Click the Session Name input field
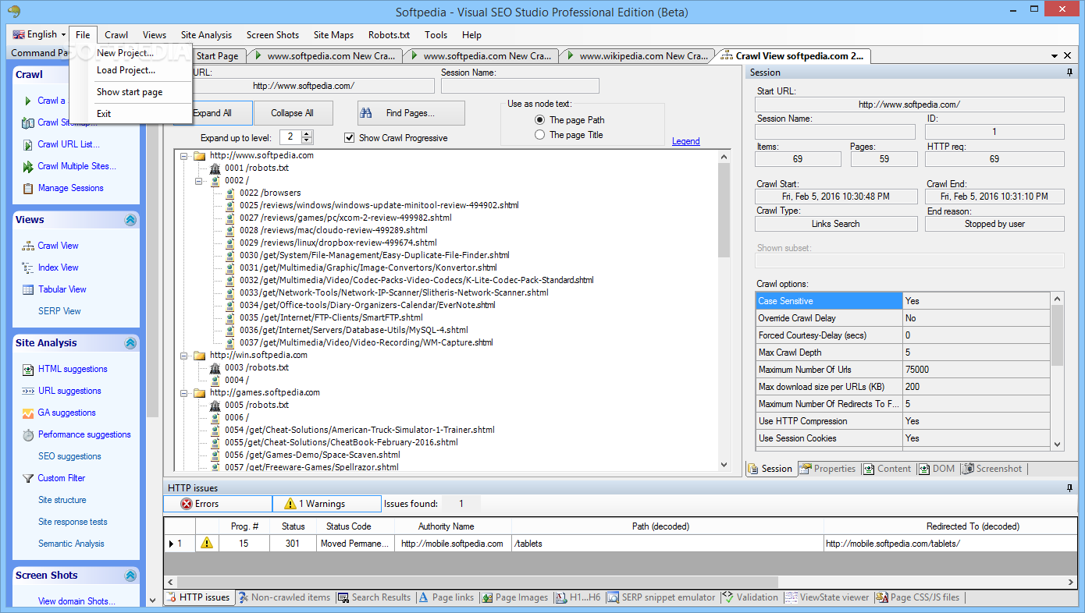This screenshot has width=1085, height=613. (520, 86)
